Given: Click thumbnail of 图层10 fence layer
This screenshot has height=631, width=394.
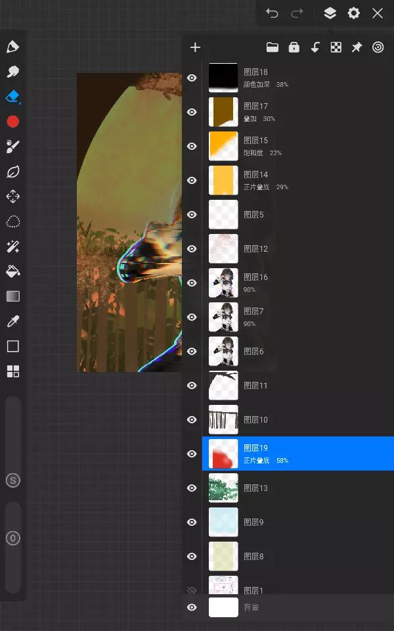Looking at the screenshot, I should click(223, 420).
